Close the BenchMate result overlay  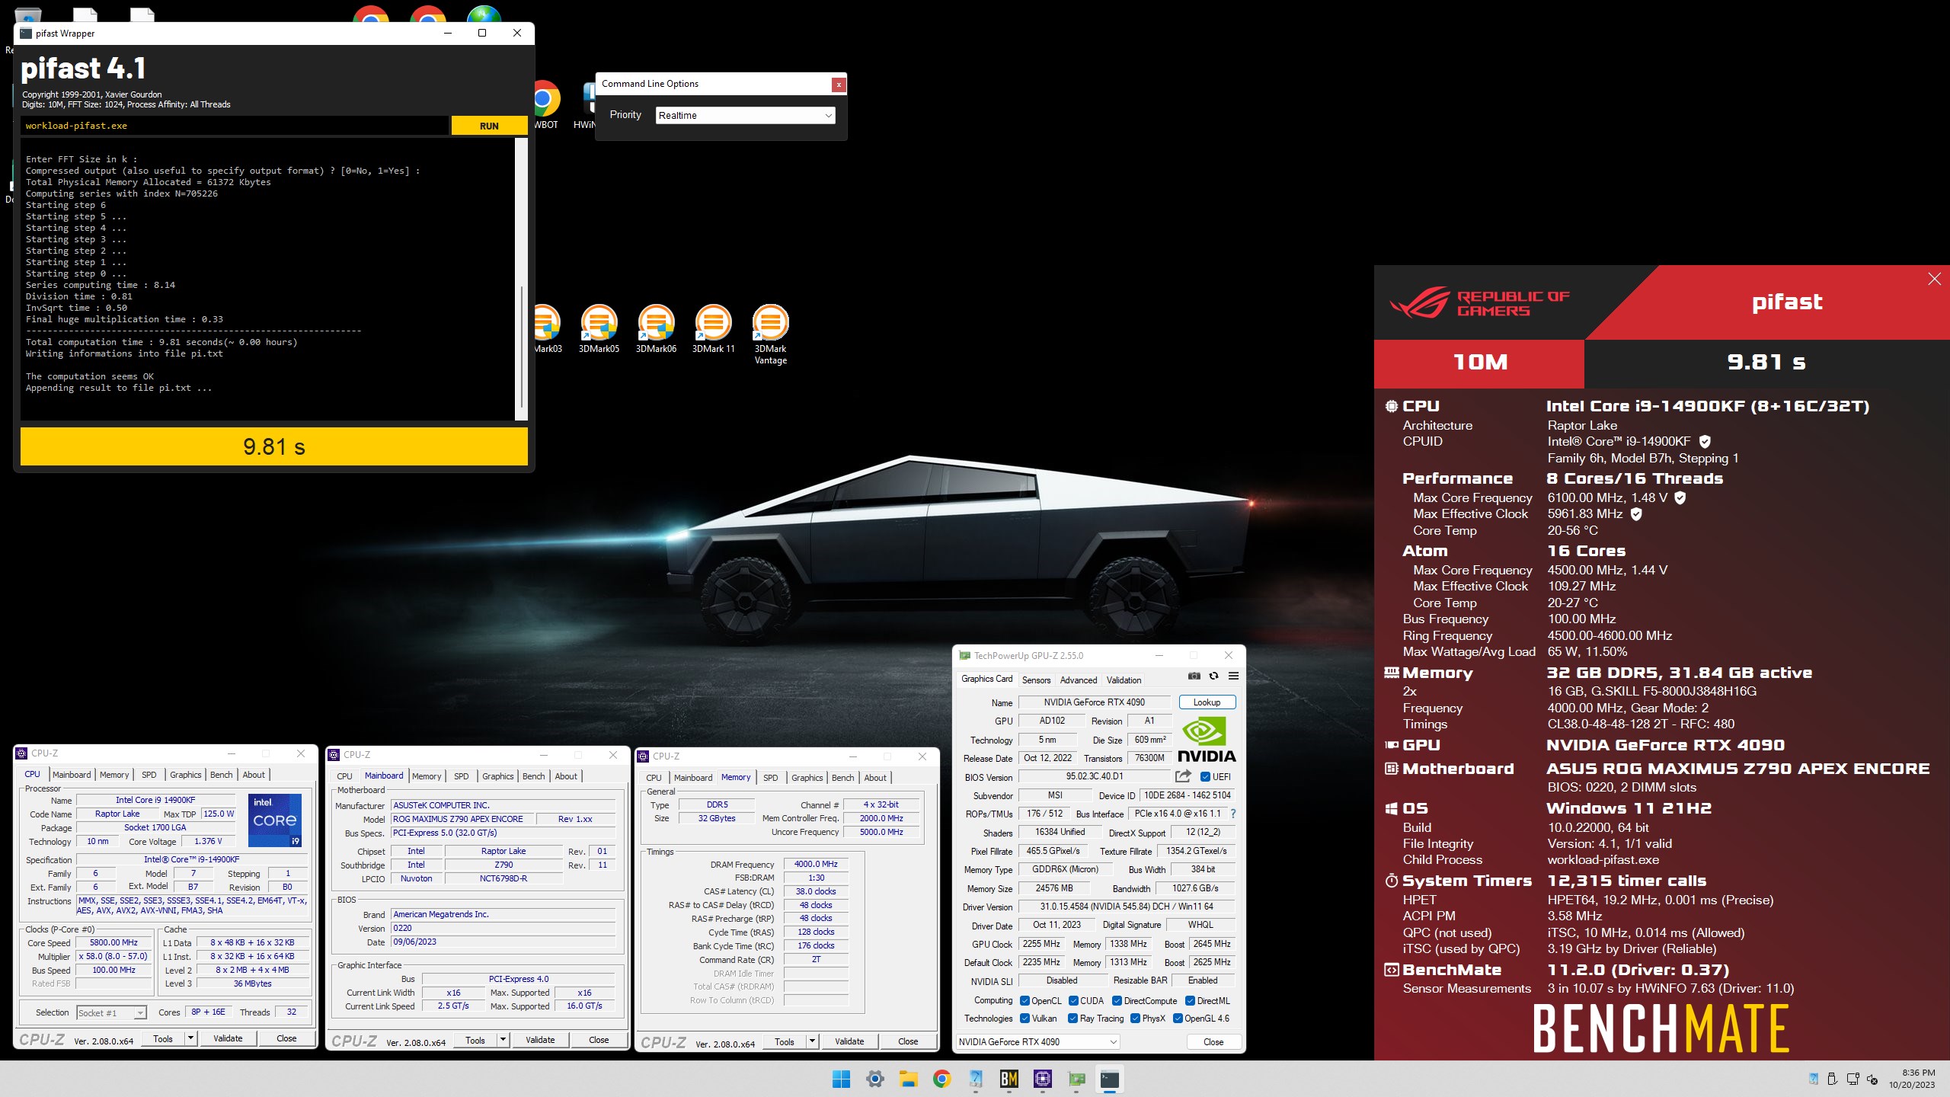tap(1935, 279)
